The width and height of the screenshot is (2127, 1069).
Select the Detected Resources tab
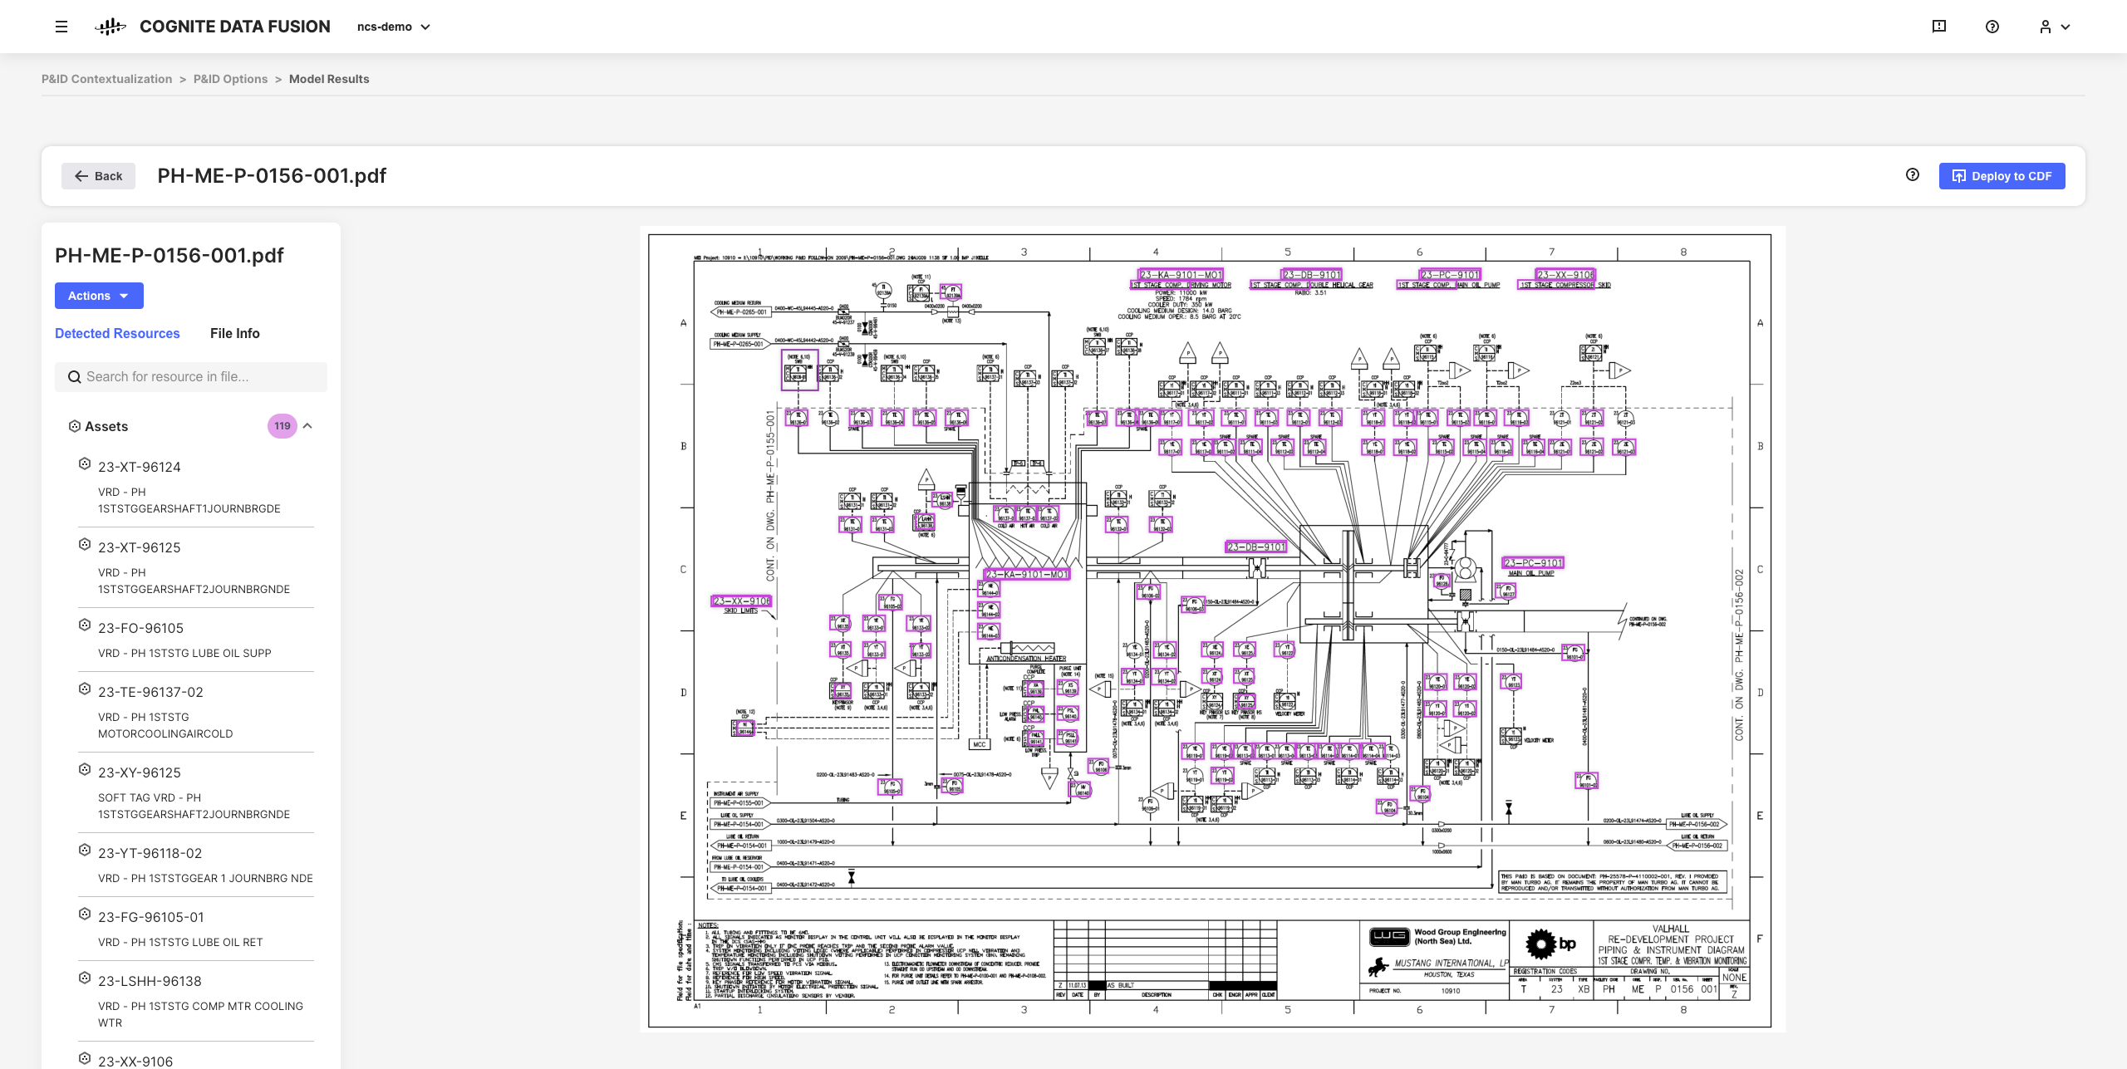117,333
